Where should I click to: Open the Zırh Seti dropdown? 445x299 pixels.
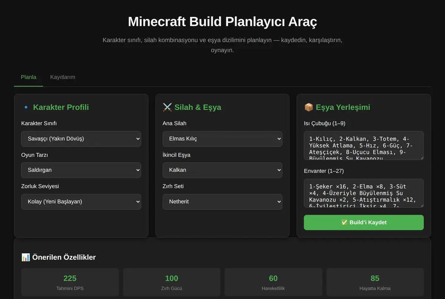(222, 202)
